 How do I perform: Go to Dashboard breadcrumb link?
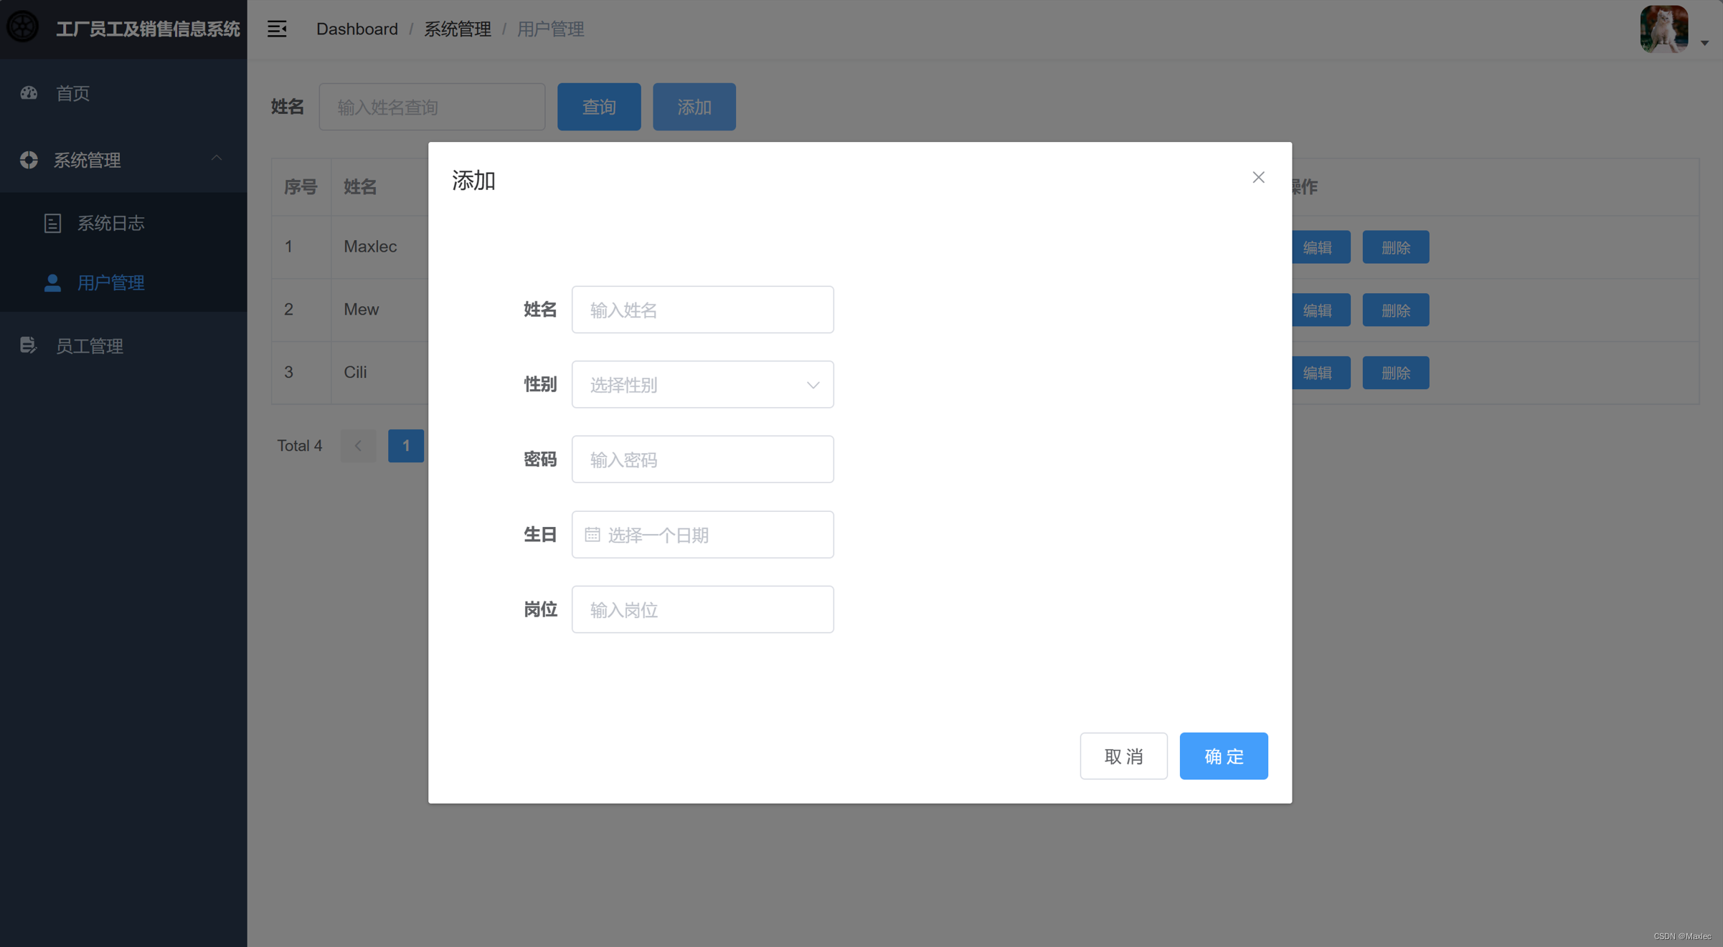(x=357, y=29)
